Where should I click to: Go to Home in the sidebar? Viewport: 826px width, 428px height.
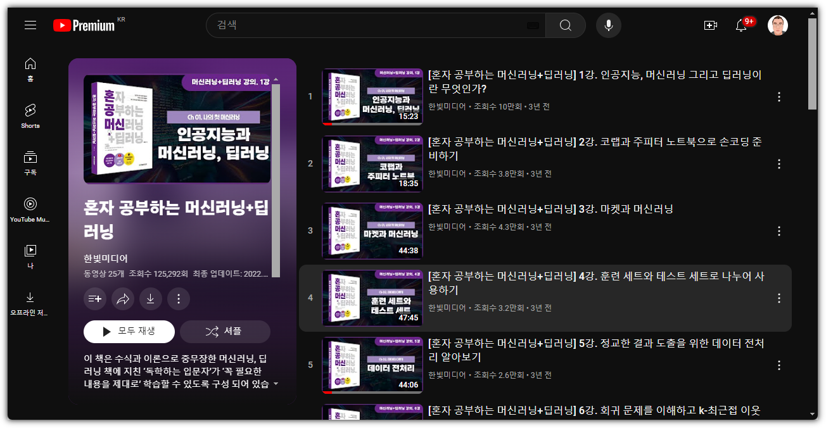coord(30,69)
